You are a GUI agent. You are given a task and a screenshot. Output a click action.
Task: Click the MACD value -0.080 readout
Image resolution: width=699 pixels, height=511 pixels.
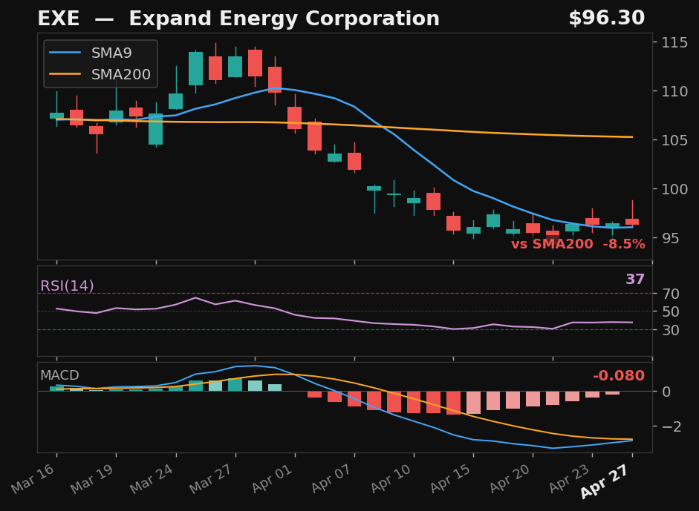(x=618, y=376)
